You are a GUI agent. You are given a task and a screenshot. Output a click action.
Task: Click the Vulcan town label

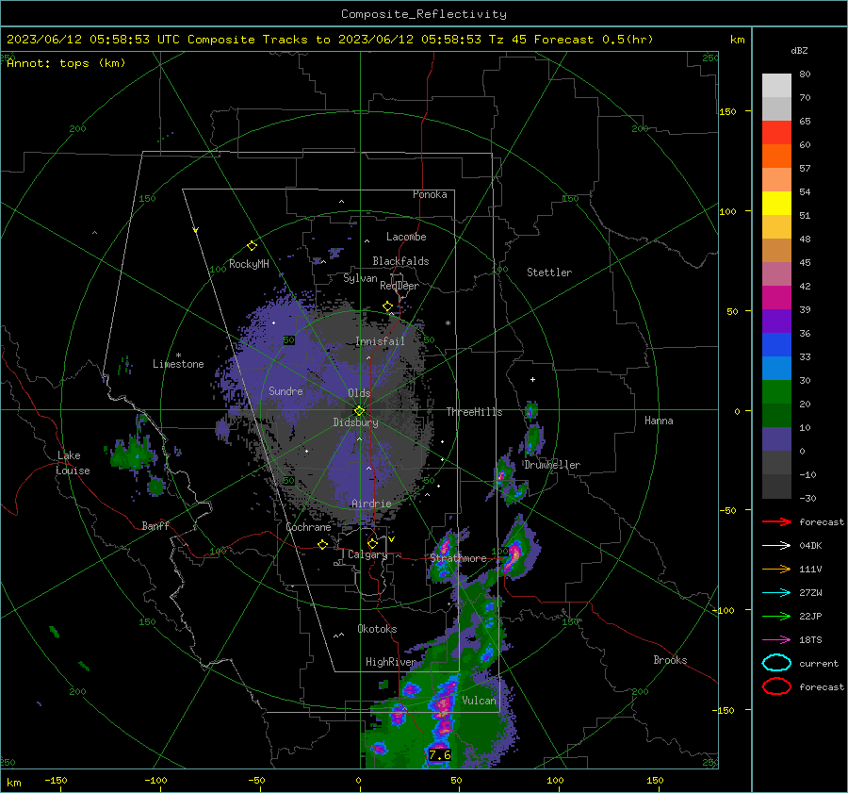tap(479, 701)
